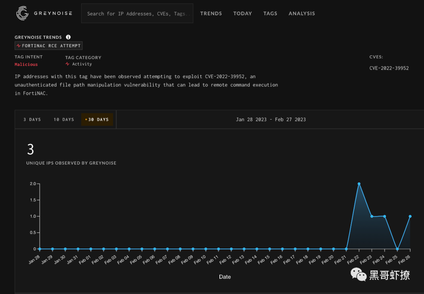Click the Feb 22 peak data point

pos(359,184)
